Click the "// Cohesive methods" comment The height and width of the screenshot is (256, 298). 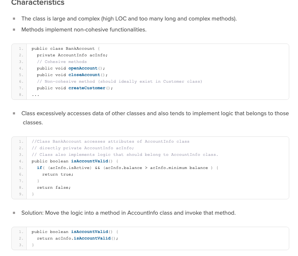click(x=62, y=61)
